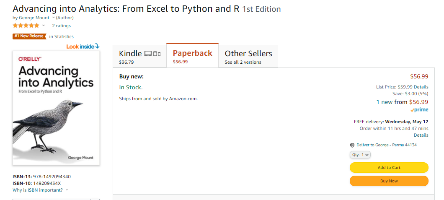
Task: Click the Look inside arrow icon
Action: coord(97,46)
